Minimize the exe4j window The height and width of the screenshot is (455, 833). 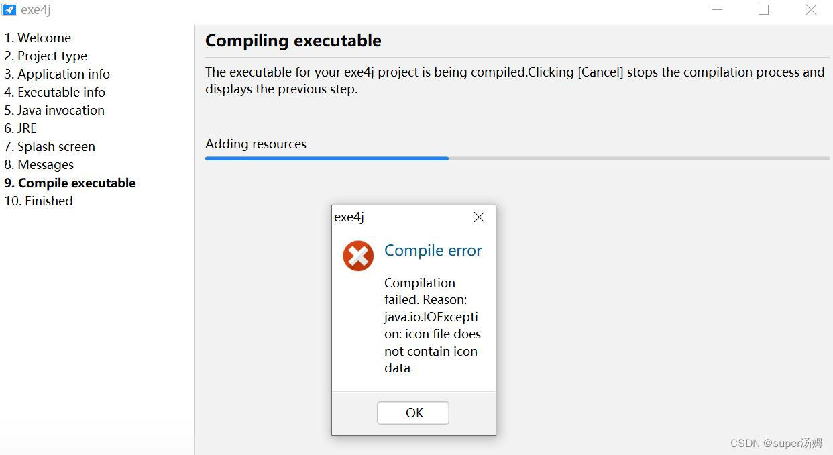coord(717,9)
